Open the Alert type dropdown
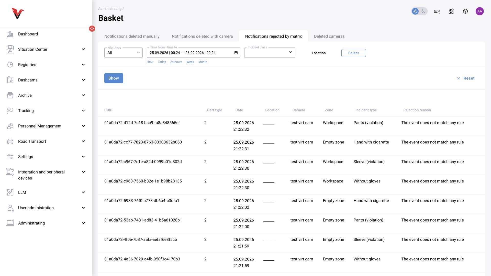The width and height of the screenshot is (491, 276). 124,53
